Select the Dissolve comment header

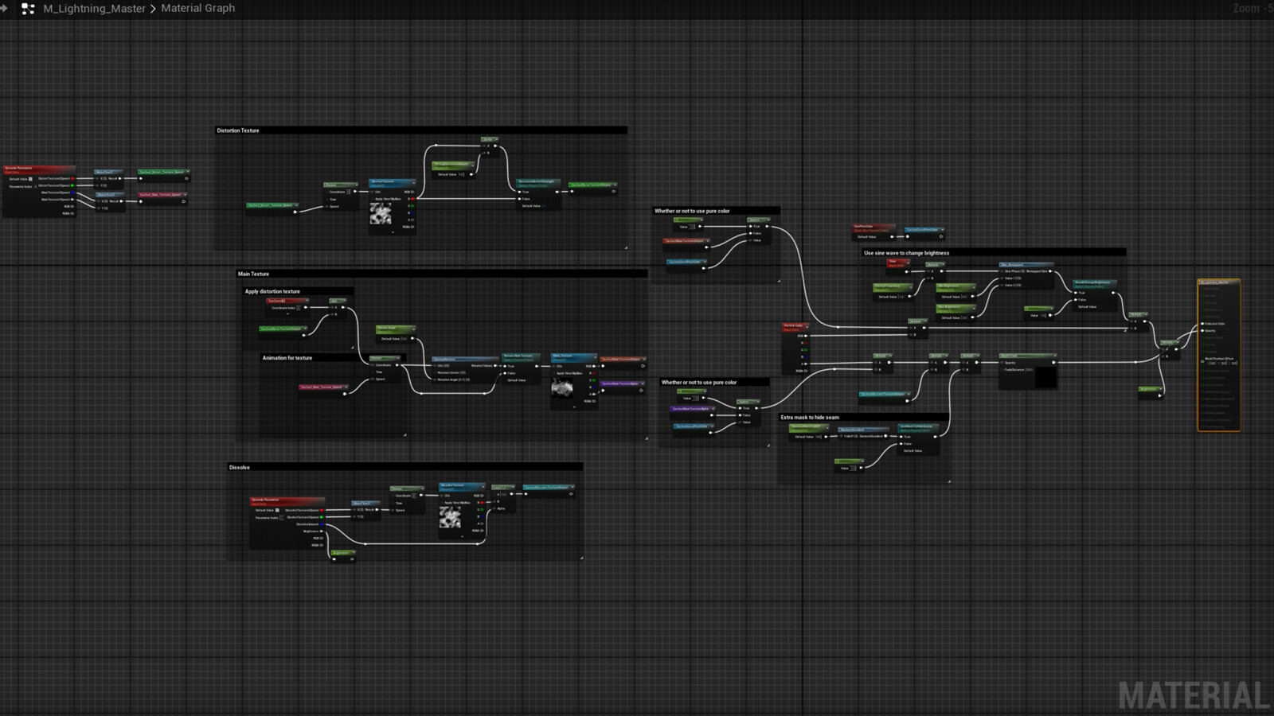[x=404, y=468]
